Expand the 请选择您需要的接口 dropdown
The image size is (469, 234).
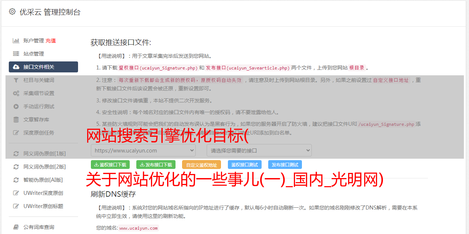259,150
